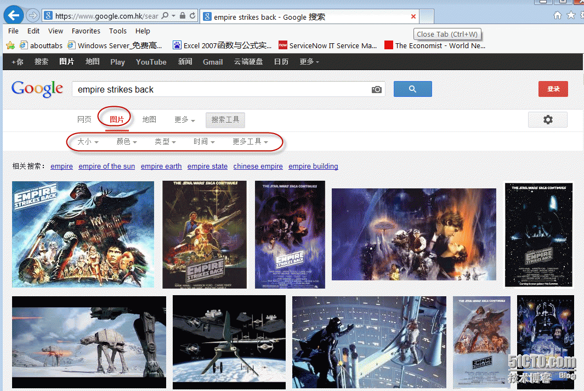Expand the 大小 size filter dropdown
Viewport: 584px width, 391px height.
pyautogui.click(x=88, y=142)
